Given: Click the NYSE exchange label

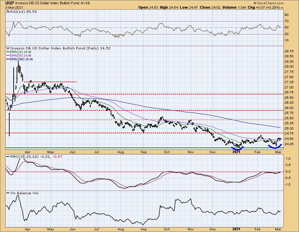Looking at the screenshot, I should coord(85,3).
